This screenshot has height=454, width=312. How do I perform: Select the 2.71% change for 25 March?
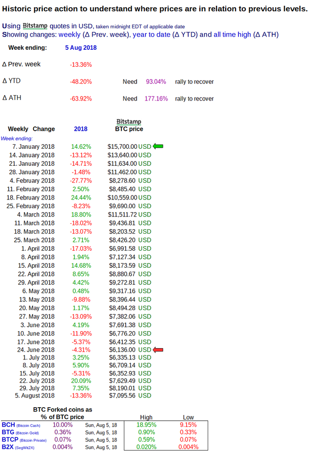[81, 240]
